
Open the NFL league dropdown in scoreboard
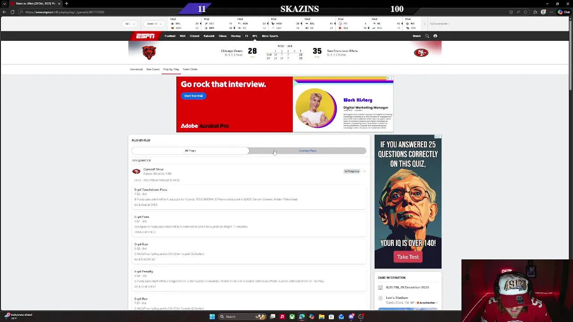[130, 24]
